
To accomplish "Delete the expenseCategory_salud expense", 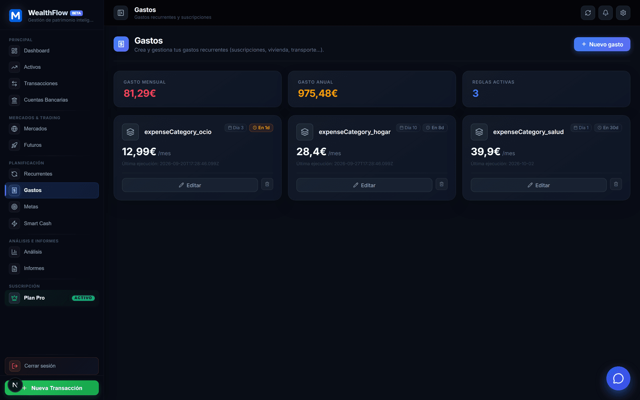I will pyautogui.click(x=616, y=184).
